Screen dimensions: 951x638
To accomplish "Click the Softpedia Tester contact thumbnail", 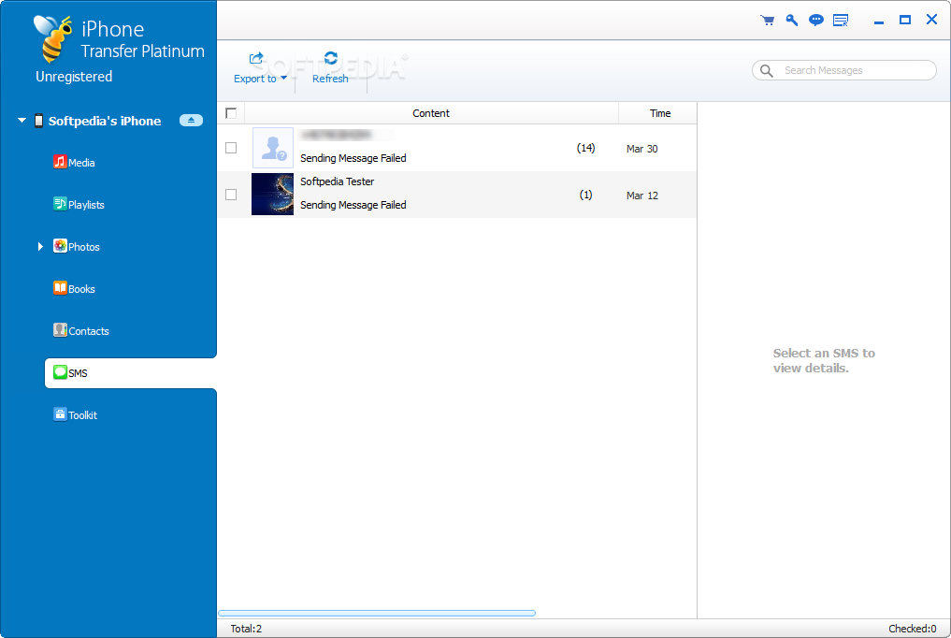I will coord(272,194).
